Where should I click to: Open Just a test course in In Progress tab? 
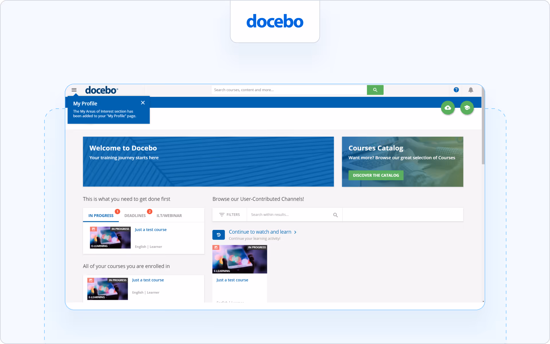pyautogui.click(x=151, y=230)
